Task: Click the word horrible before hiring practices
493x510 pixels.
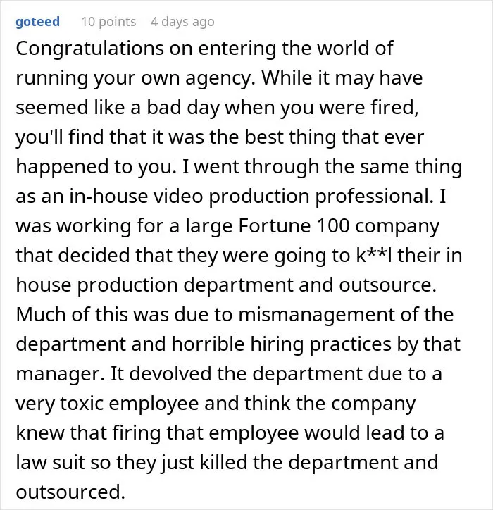Action: [x=208, y=344]
